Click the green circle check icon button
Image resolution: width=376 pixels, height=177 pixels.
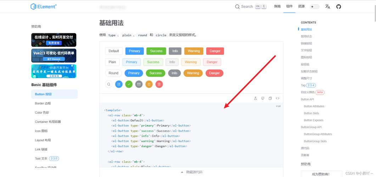point(129,84)
